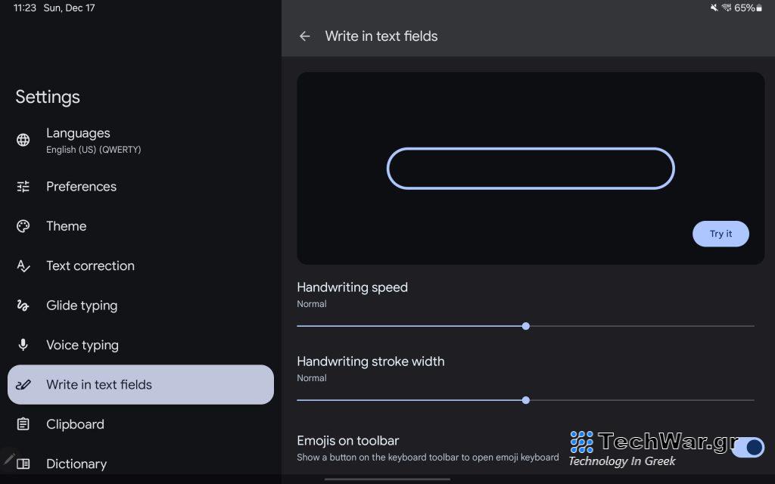This screenshot has width=775, height=484.
Task: Toggle the emoji keyboard toolbar button setting
Action: (x=748, y=447)
